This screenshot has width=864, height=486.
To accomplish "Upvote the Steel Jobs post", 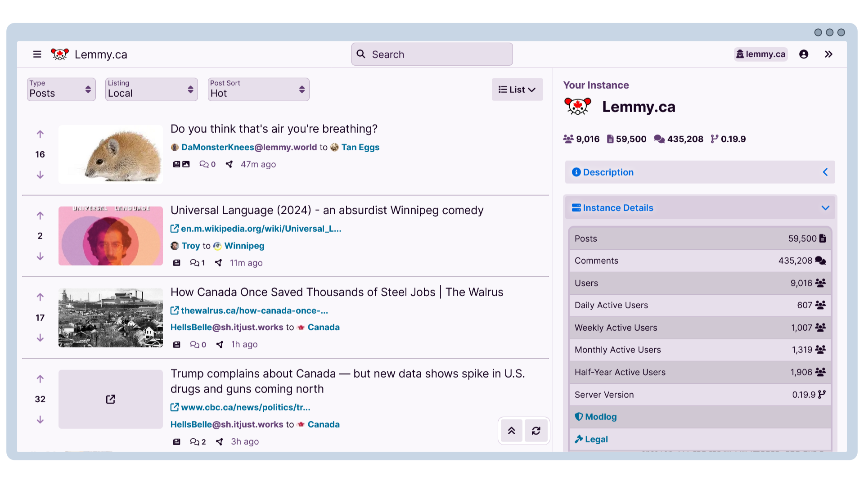I will pos(40,297).
